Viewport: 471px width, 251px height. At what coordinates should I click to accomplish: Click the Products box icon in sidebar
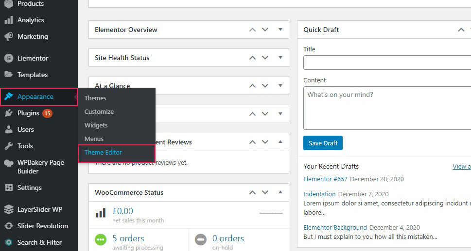(9, 4)
